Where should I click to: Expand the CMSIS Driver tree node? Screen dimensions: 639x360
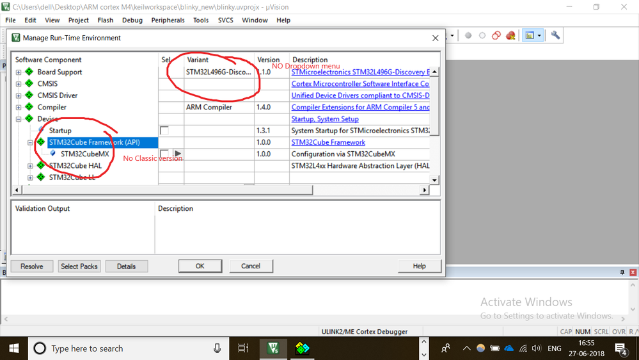[19, 96]
